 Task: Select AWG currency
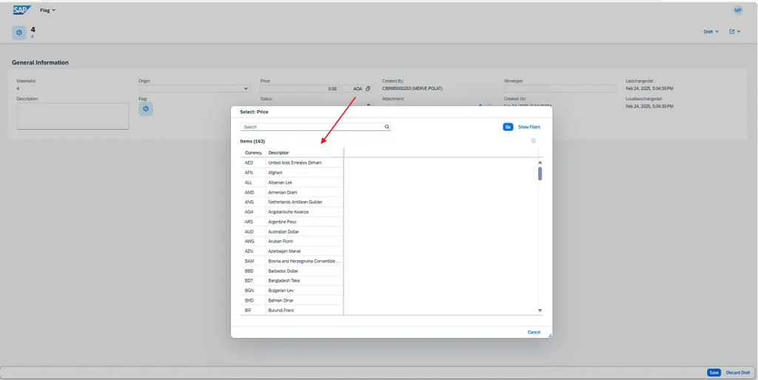[x=249, y=242]
